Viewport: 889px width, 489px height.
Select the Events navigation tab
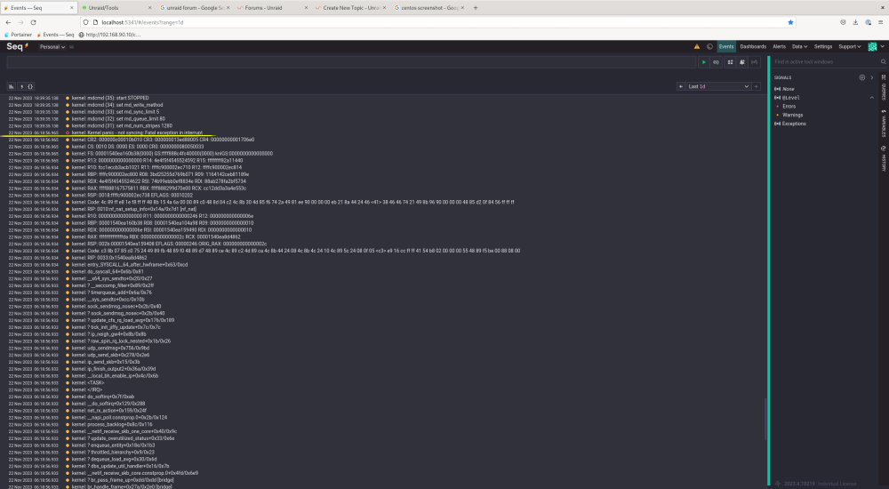[726, 46]
